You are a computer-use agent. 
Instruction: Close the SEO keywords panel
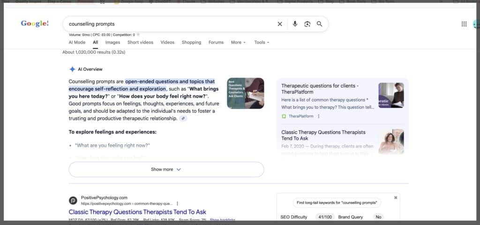pos(396,197)
